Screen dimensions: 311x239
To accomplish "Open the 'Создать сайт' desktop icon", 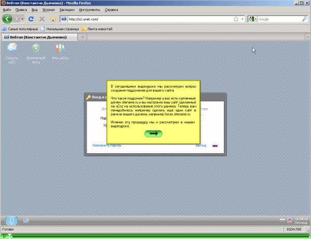I will (x=12, y=51).
